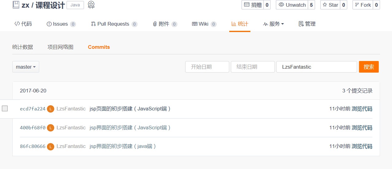Click LzsFantastic author of commit 400bf68f0
The height and width of the screenshot is (169, 392).
pyautogui.click(x=71, y=128)
